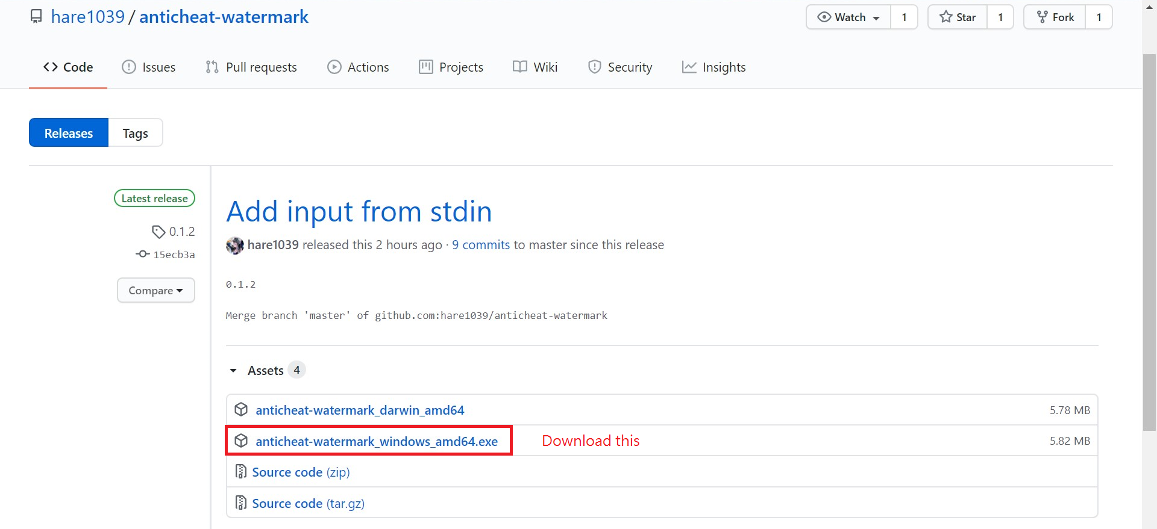Image resolution: width=1157 pixels, height=529 pixels.
Task: Open the Insights tab
Action: tap(714, 67)
